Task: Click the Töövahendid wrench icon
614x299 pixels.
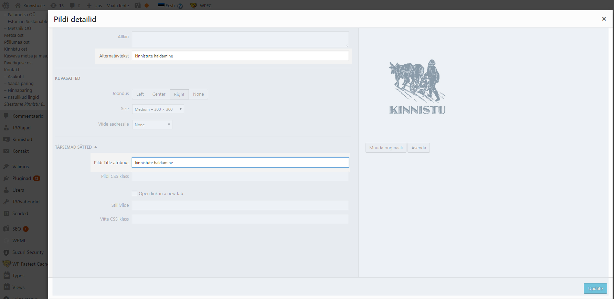Action: click(x=6, y=202)
